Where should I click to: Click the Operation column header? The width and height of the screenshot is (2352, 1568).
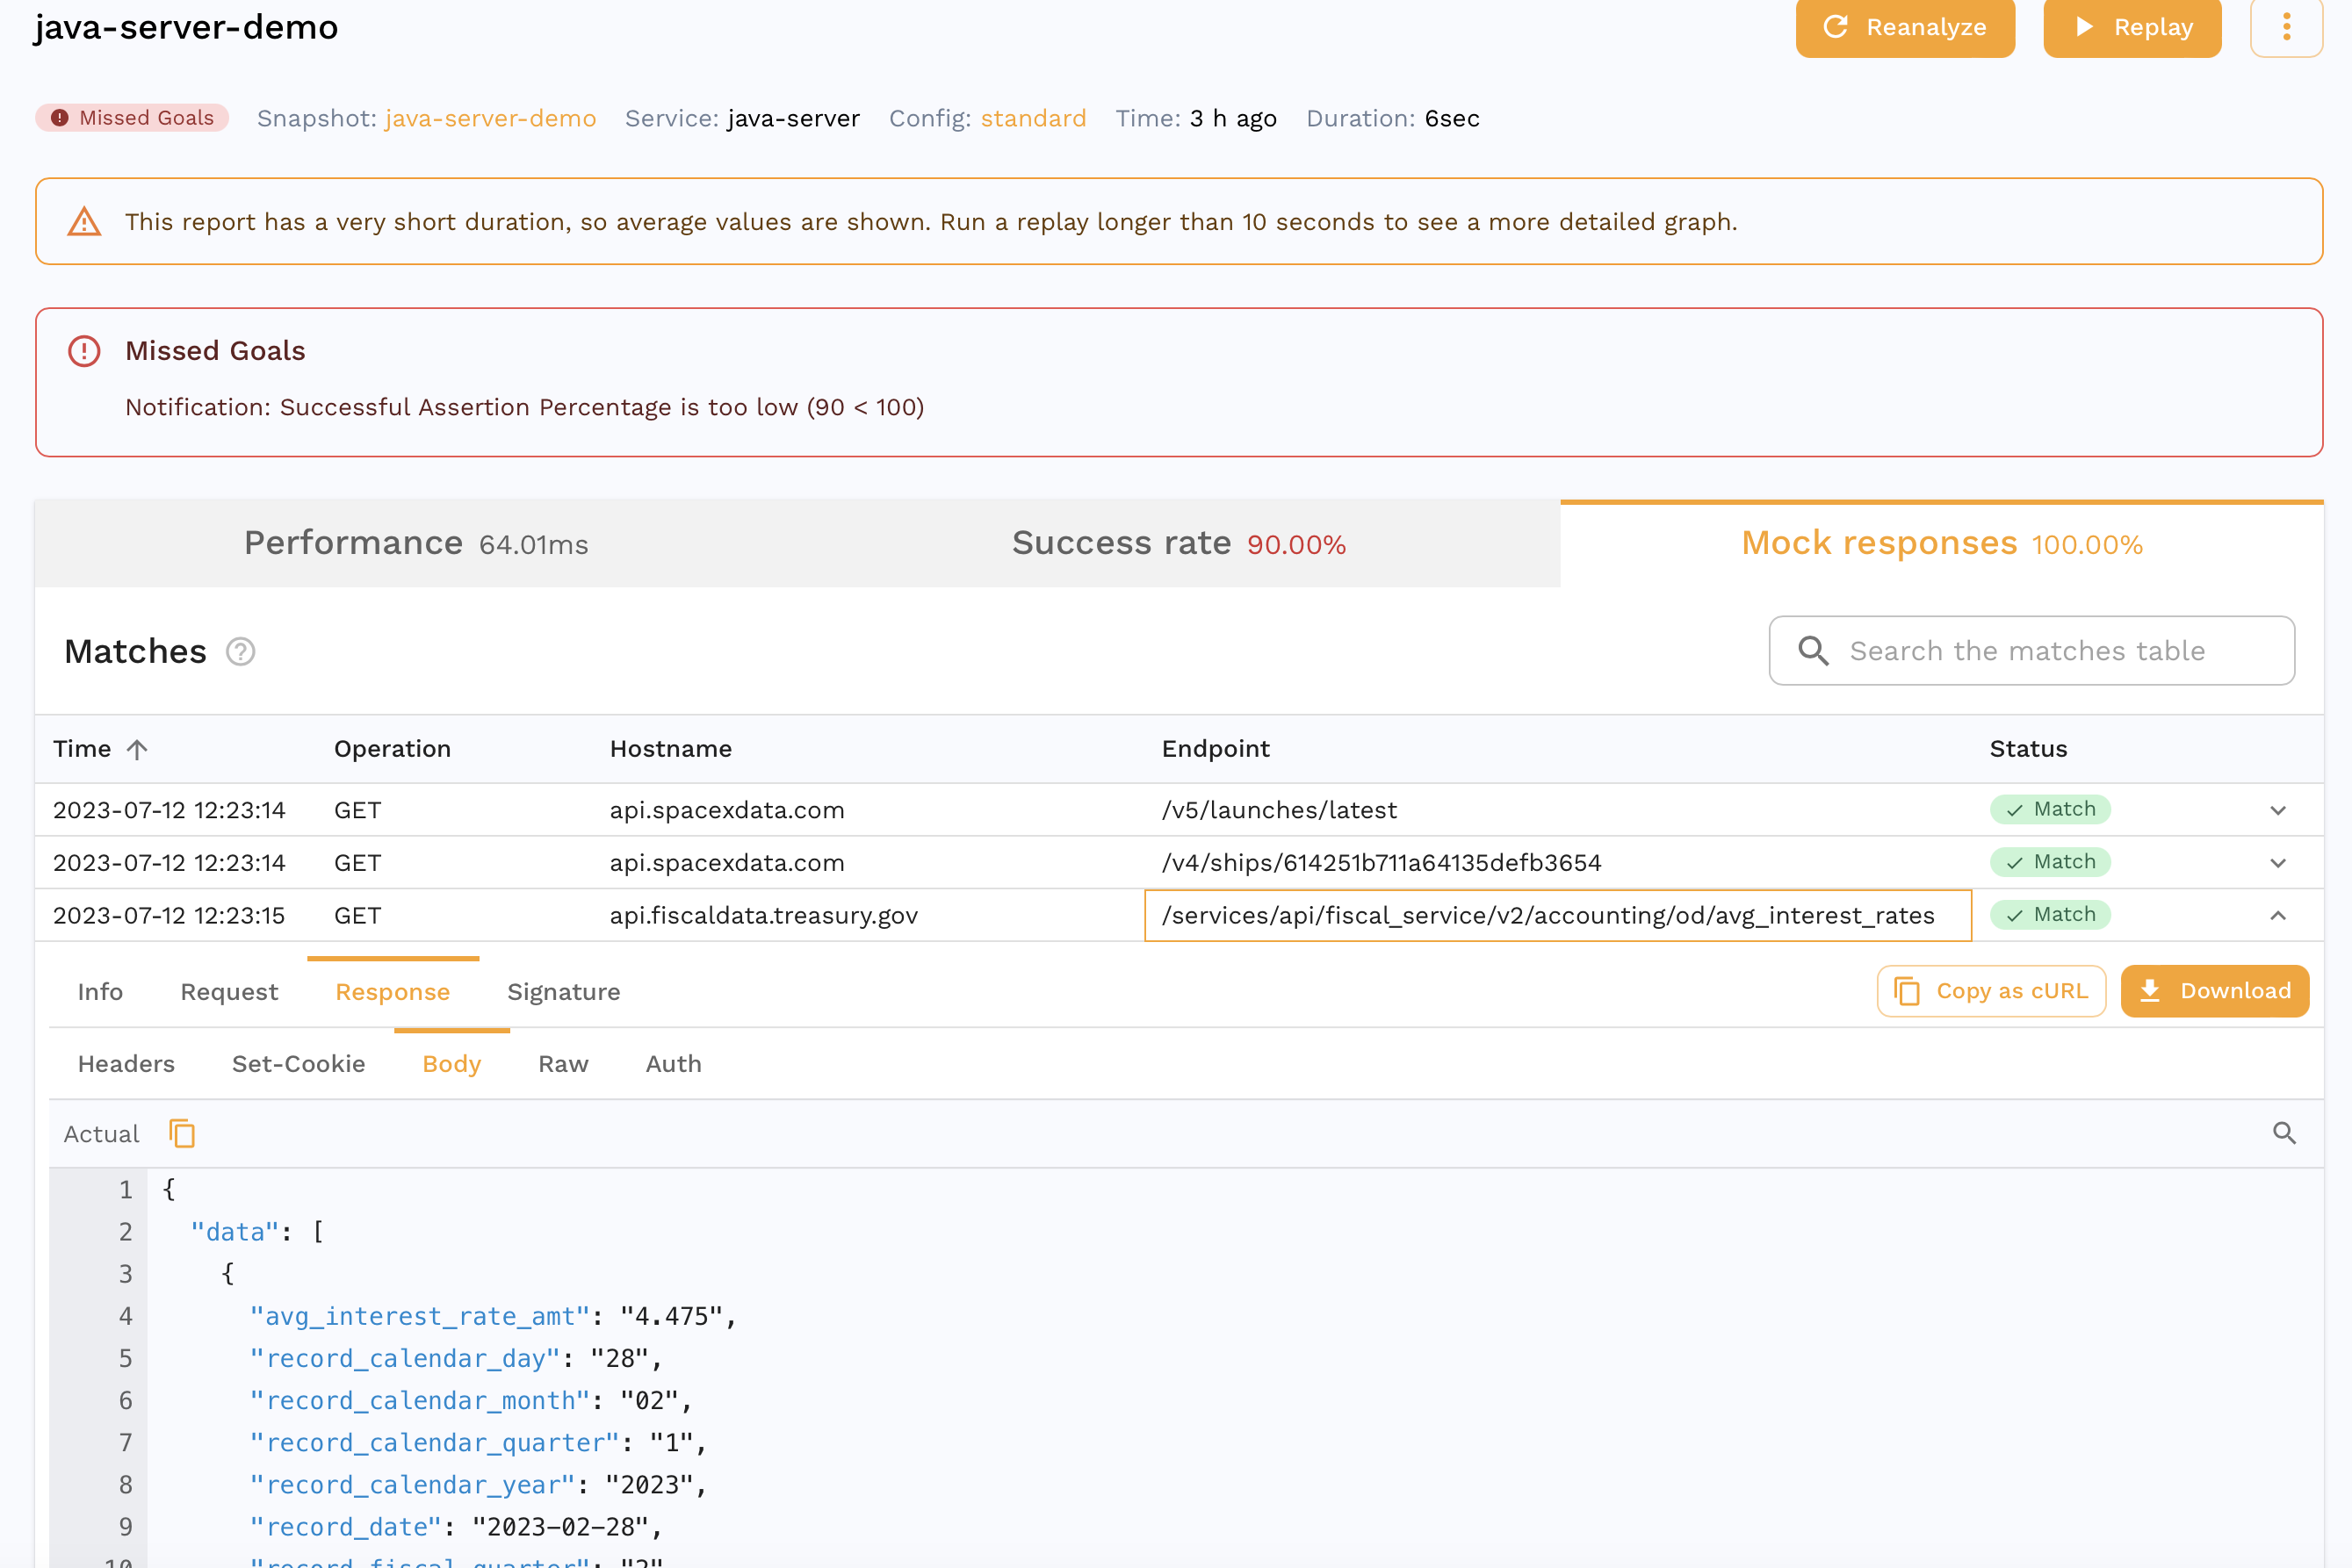tap(393, 749)
